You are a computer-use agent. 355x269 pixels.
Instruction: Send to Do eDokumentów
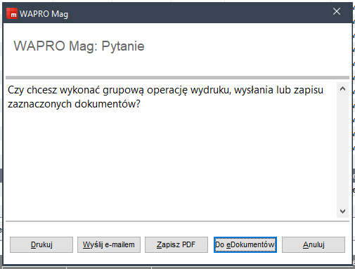(245, 244)
